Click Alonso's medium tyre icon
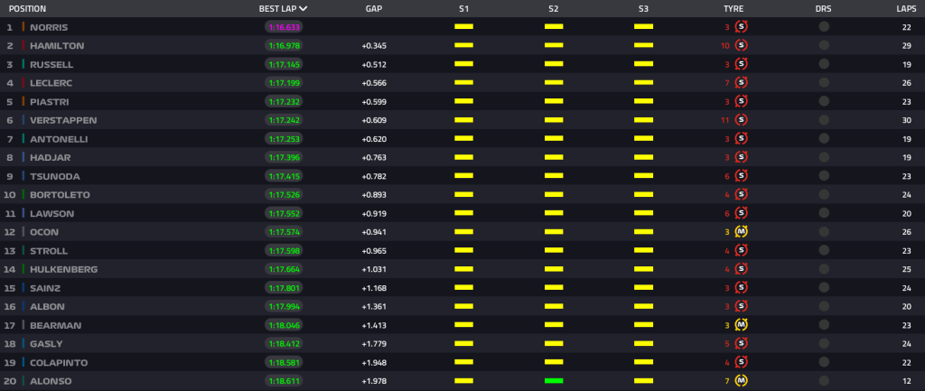 742,381
